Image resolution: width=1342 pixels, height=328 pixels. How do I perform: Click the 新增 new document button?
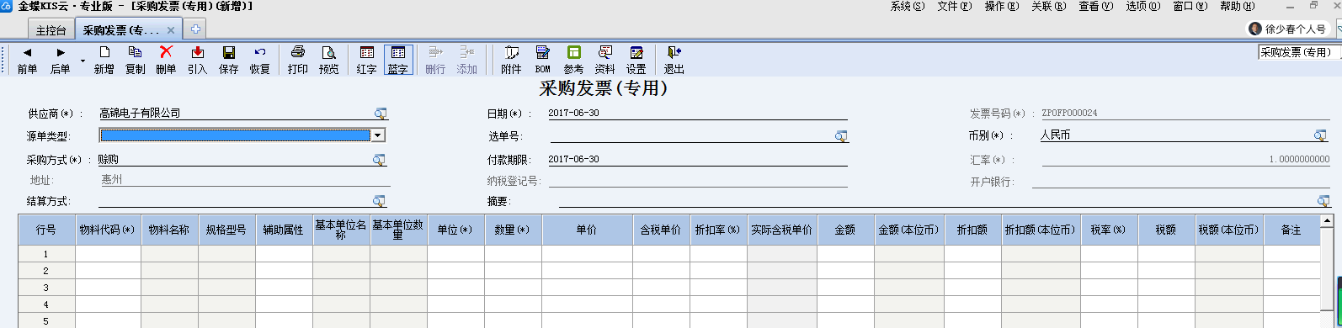coord(104,60)
